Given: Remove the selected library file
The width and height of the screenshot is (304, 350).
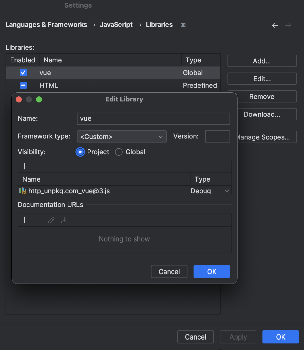Looking at the screenshot, I should (x=37, y=166).
